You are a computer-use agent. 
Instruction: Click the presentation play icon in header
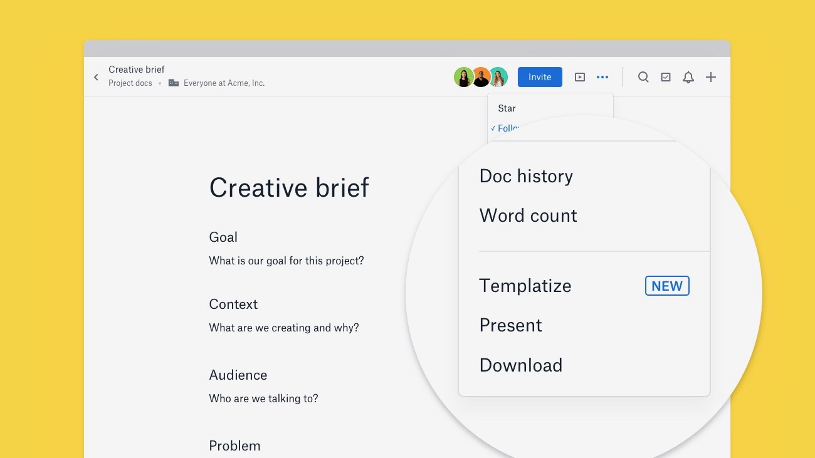click(580, 77)
